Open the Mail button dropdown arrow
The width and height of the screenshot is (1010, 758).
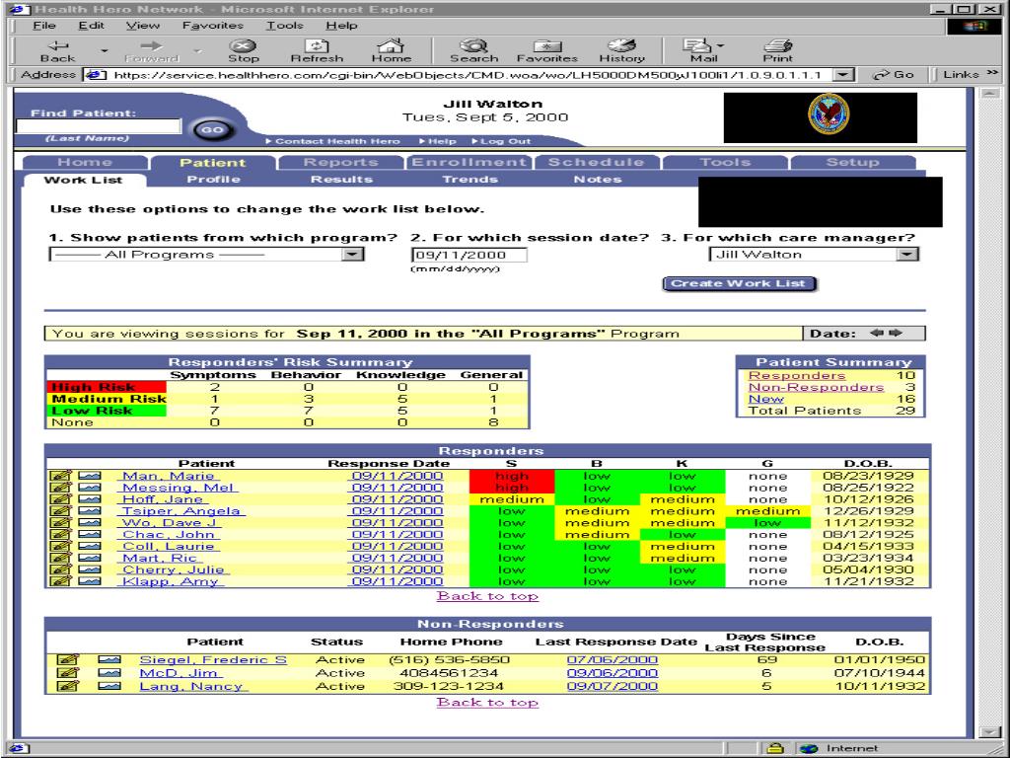(x=720, y=45)
